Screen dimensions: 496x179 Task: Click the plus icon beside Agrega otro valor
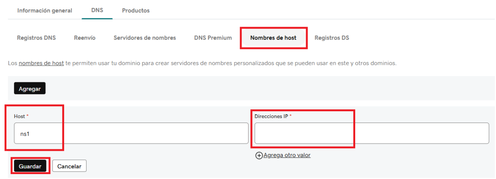[259, 155]
